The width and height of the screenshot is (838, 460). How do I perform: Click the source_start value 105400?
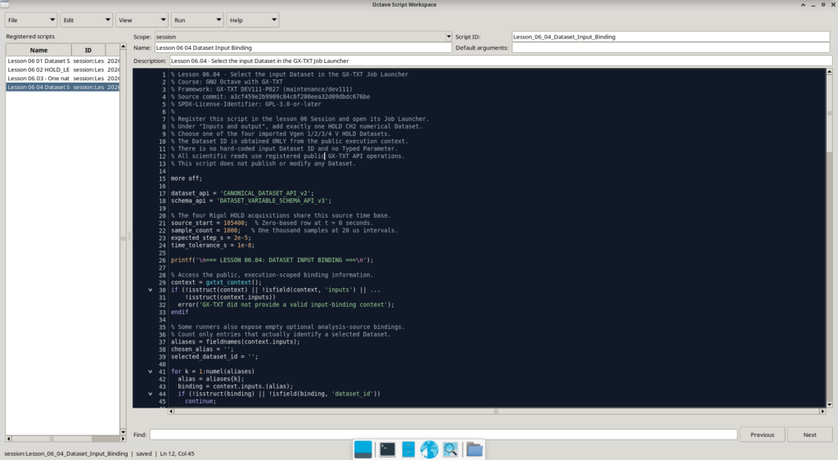tap(233, 223)
